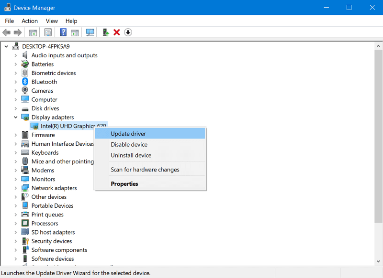Select the "Print queues" label
This screenshot has width=383, height=278.
pyautogui.click(x=47, y=214)
